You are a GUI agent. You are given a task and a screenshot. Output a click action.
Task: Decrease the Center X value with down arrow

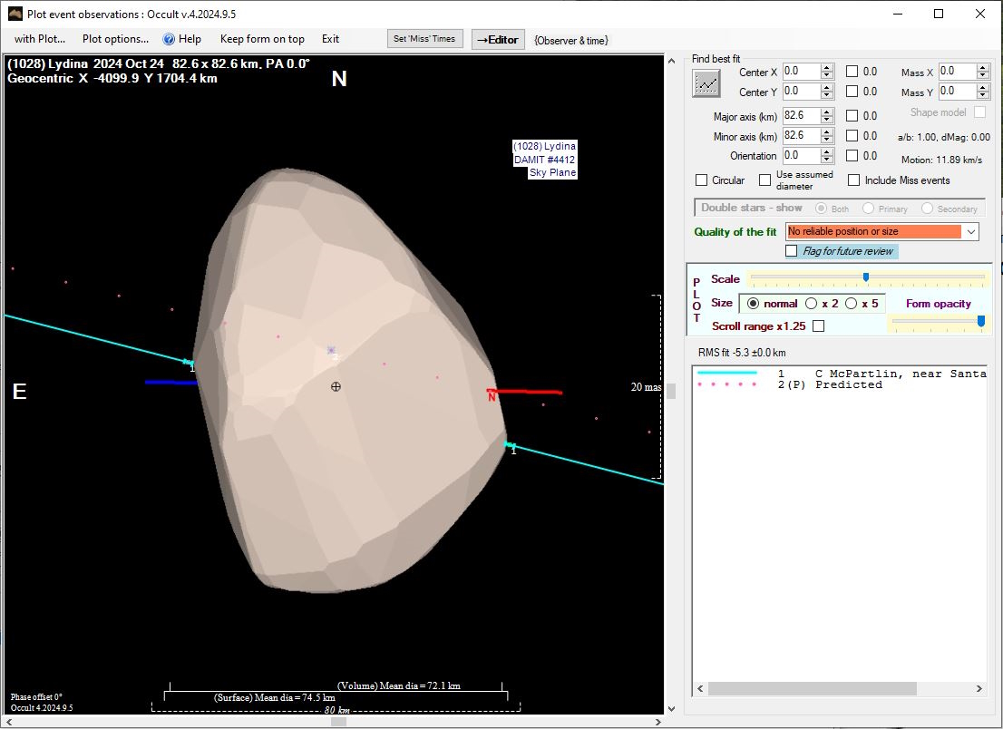click(x=827, y=75)
